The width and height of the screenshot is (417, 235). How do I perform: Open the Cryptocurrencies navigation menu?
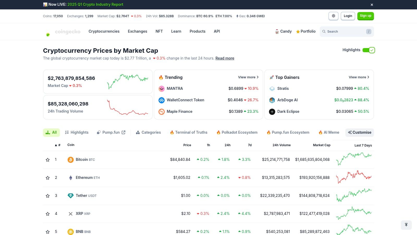click(104, 31)
